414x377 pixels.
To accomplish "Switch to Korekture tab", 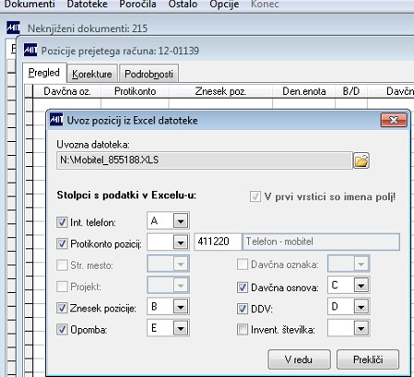I will (92, 74).
